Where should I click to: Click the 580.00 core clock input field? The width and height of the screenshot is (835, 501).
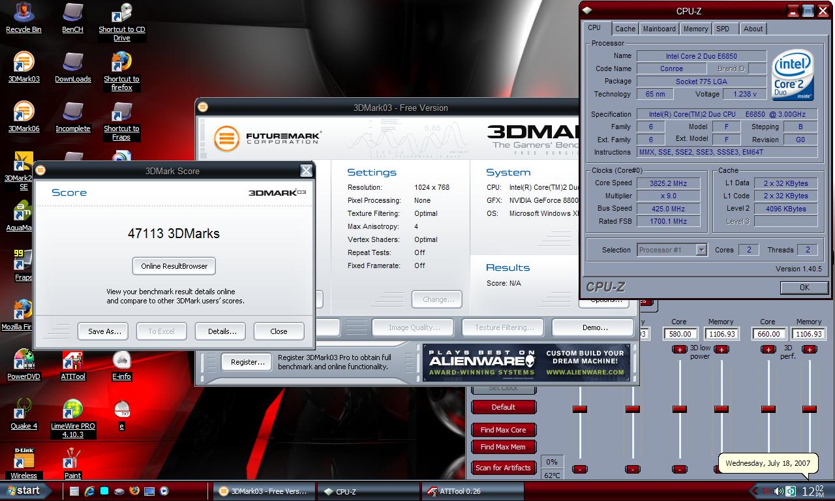click(680, 333)
